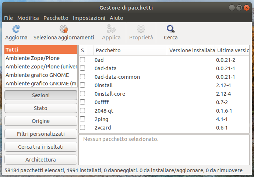Mark the 2048-qt package checkbox
This screenshot has width=254, height=177.
[82, 110]
